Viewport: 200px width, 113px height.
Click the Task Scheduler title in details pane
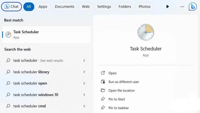[146, 49]
